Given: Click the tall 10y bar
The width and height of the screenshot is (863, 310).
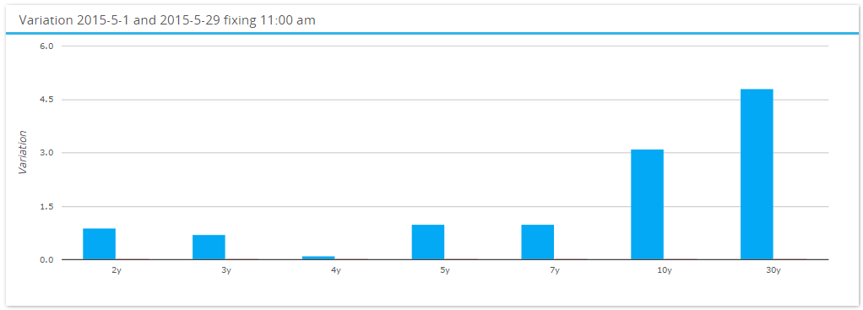Looking at the screenshot, I should click(x=647, y=204).
